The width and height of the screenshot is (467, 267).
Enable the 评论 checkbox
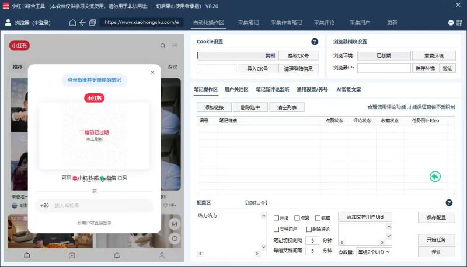click(x=277, y=218)
